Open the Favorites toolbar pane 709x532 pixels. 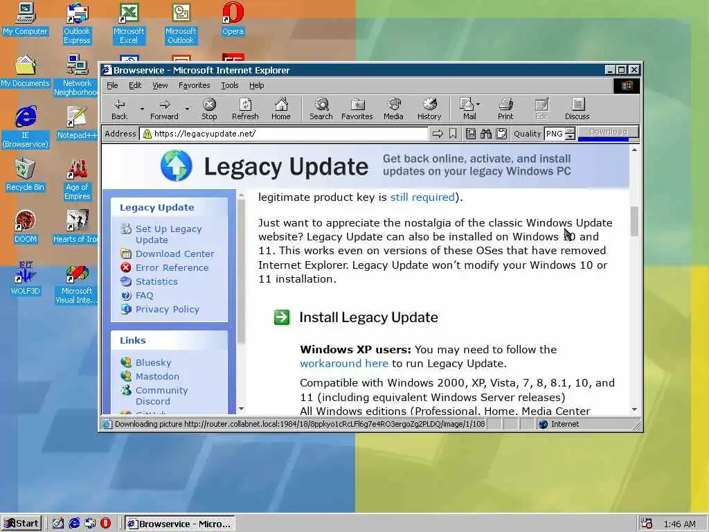coord(357,109)
